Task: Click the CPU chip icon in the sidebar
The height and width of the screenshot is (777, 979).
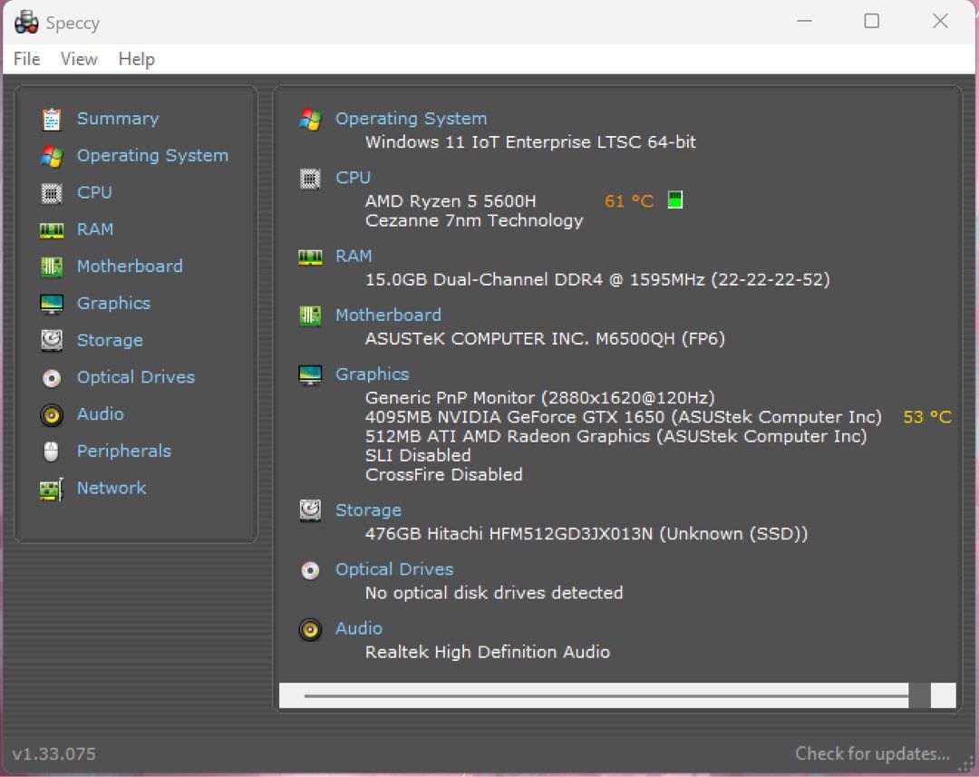Action: coord(51,193)
